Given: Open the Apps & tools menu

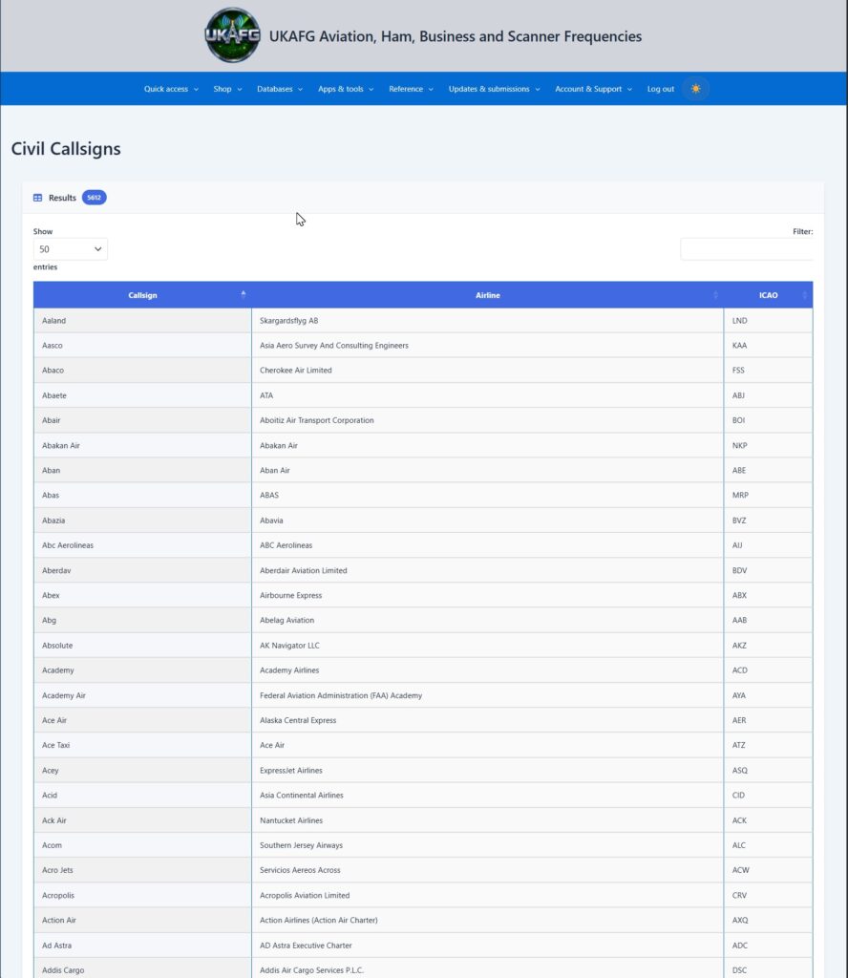Looking at the screenshot, I should [346, 89].
